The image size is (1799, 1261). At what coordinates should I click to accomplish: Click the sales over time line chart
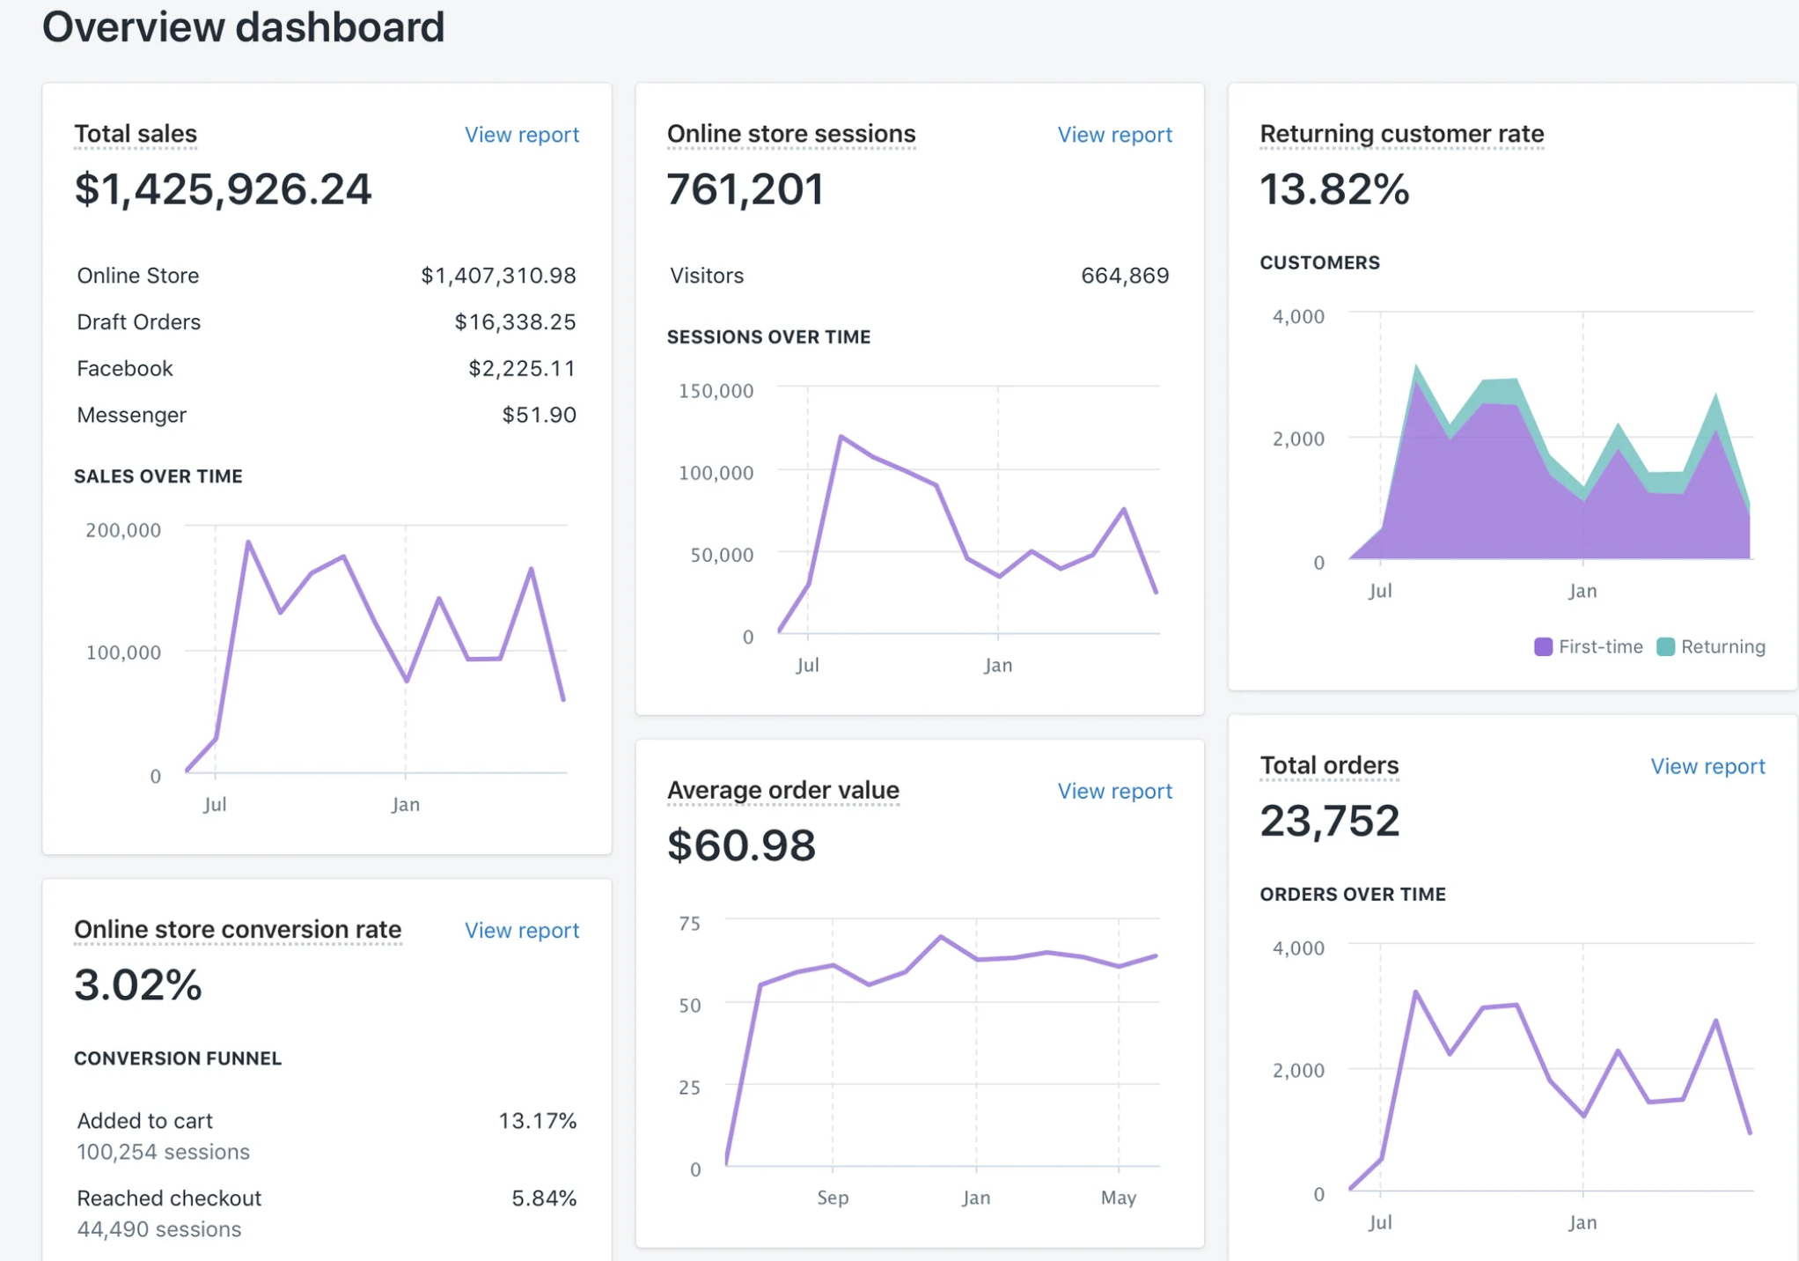tap(376, 649)
